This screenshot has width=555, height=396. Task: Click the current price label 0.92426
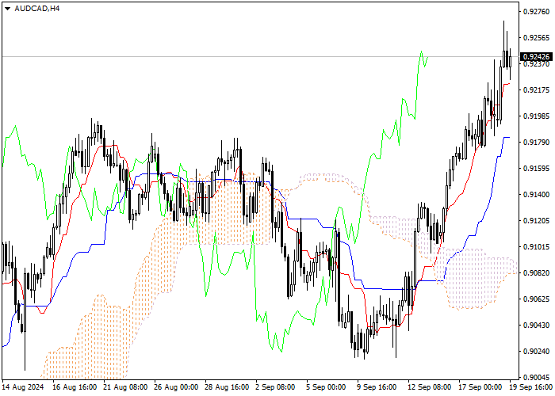(x=536, y=56)
